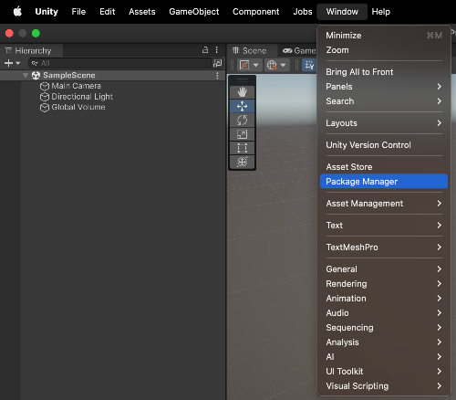
Task: Open the File menu
Action: pyautogui.click(x=78, y=12)
